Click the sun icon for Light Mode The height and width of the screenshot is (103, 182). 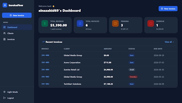coord(4,92)
